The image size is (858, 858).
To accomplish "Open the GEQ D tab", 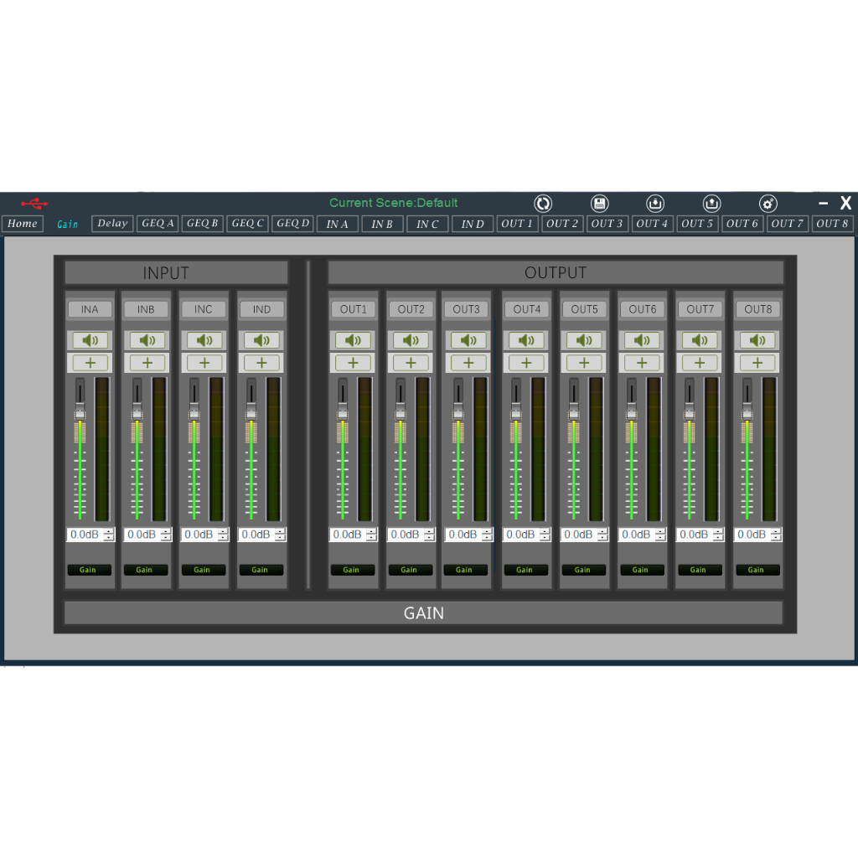I will (292, 223).
